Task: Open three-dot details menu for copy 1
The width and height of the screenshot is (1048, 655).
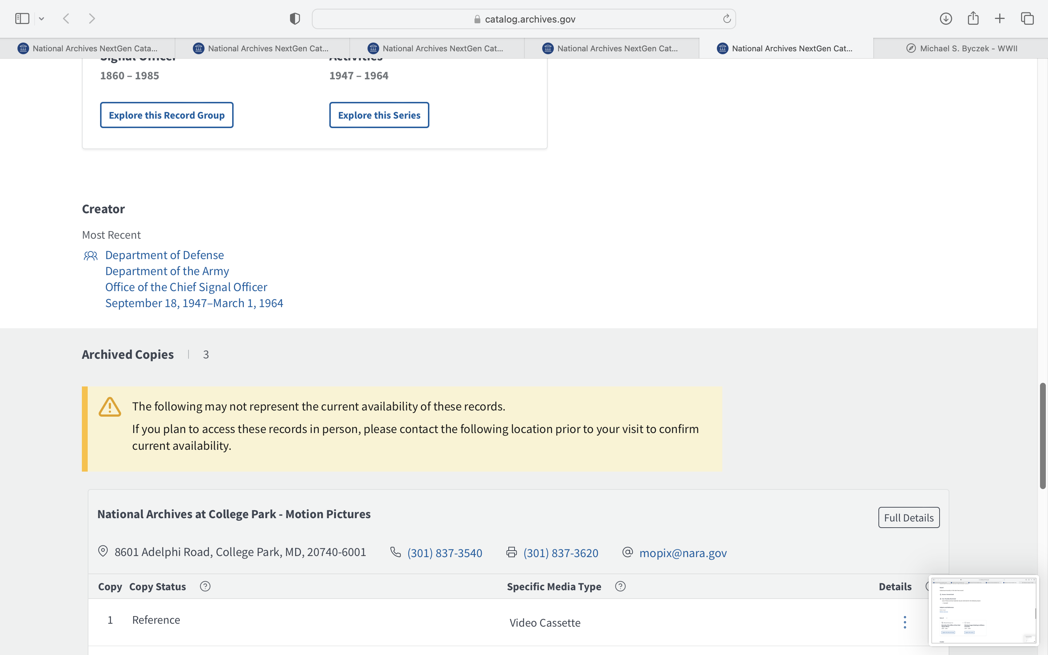Action: (x=905, y=623)
